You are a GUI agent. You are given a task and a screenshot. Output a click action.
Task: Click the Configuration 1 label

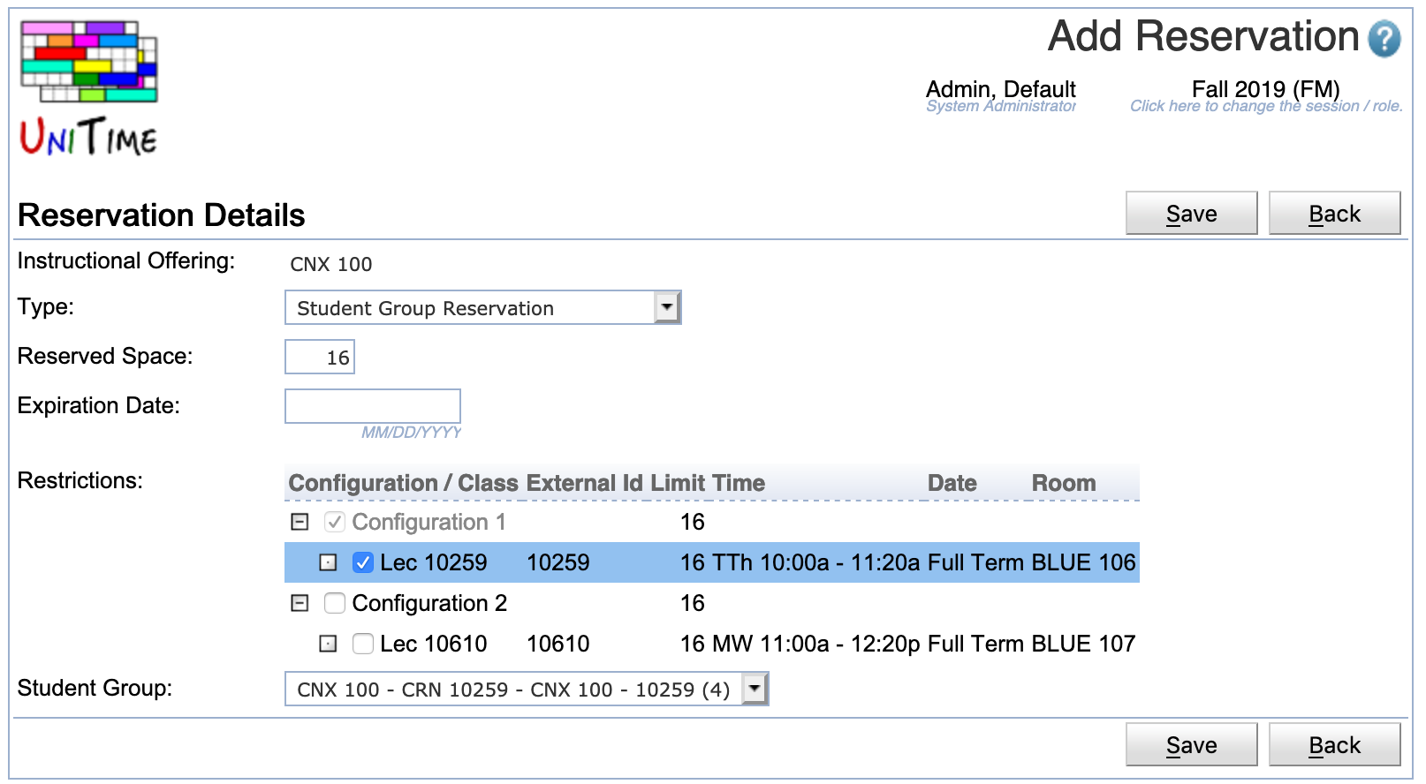coord(429,522)
